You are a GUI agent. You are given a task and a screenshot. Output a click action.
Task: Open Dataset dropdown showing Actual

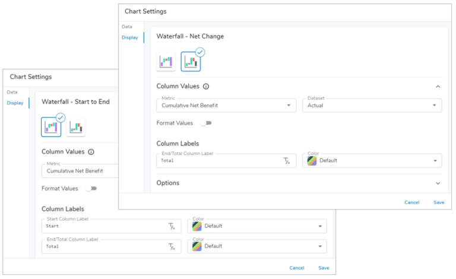point(372,106)
